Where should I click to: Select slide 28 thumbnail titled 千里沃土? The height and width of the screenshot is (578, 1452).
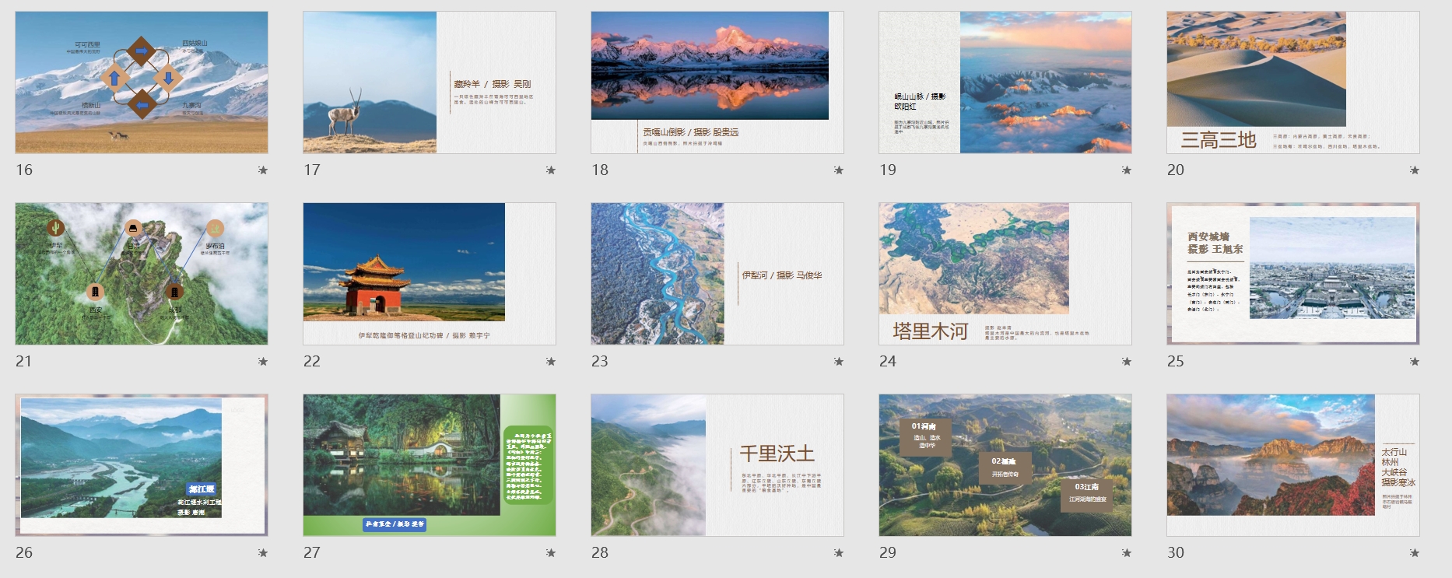[x=717, y=465]
